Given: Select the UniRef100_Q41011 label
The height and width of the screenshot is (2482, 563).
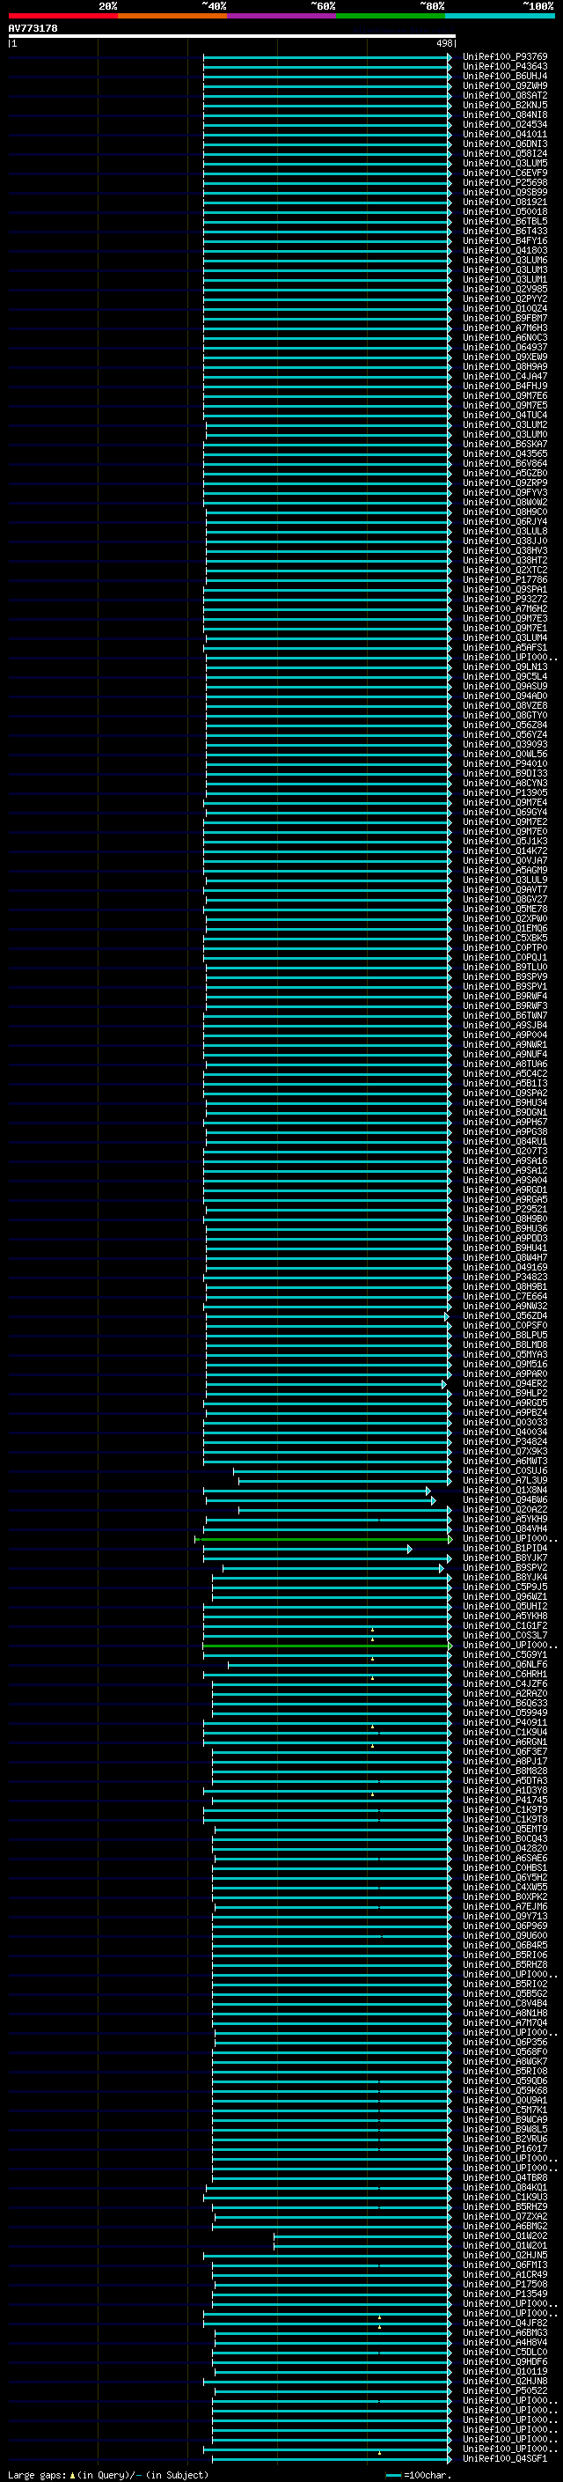Looking at the screenshot, I should click(x=504, y=134).
